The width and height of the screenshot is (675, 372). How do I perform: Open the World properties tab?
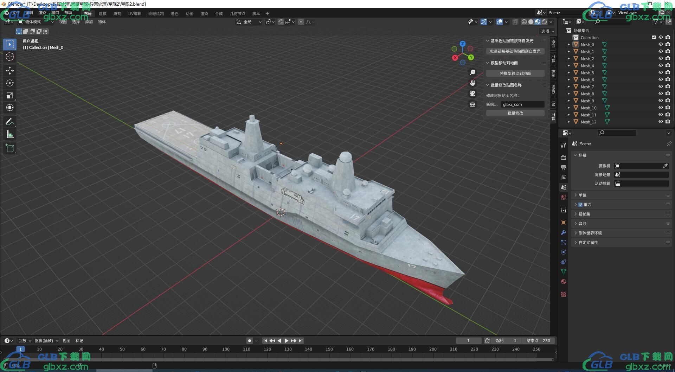564,197
